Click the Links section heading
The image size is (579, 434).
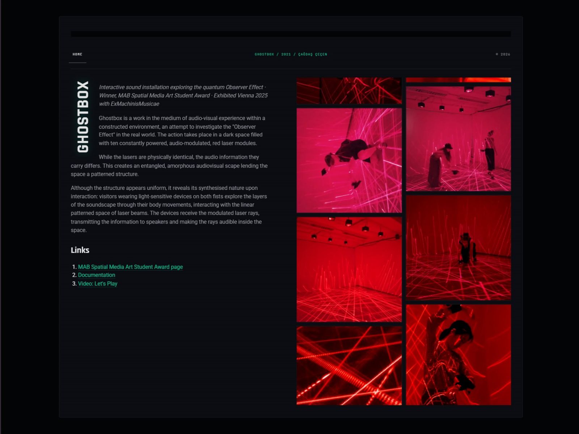click(x=80, y=250)
